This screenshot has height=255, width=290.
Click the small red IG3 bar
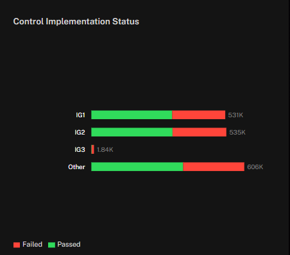[x=92, y=149]
